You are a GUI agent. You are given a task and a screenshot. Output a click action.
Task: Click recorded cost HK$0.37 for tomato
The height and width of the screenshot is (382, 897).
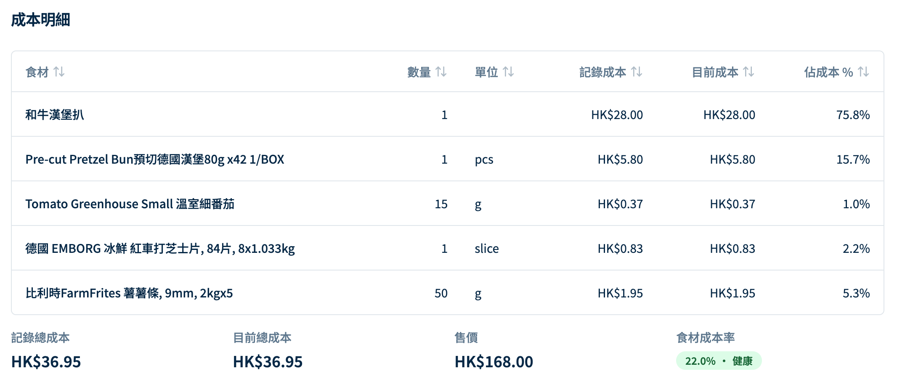point(620,204)
